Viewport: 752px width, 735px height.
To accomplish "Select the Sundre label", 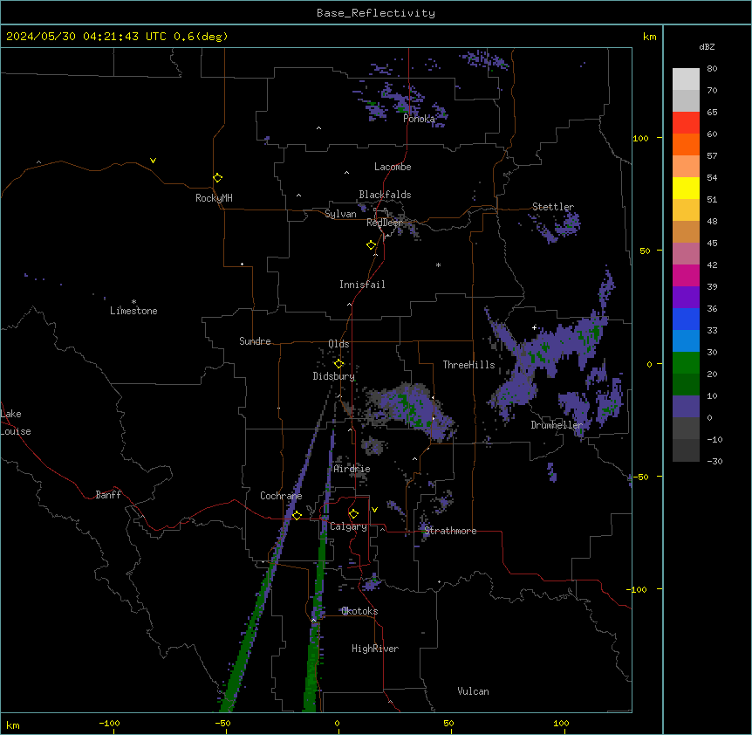I will pyautogui.click(x=255, y=341).
